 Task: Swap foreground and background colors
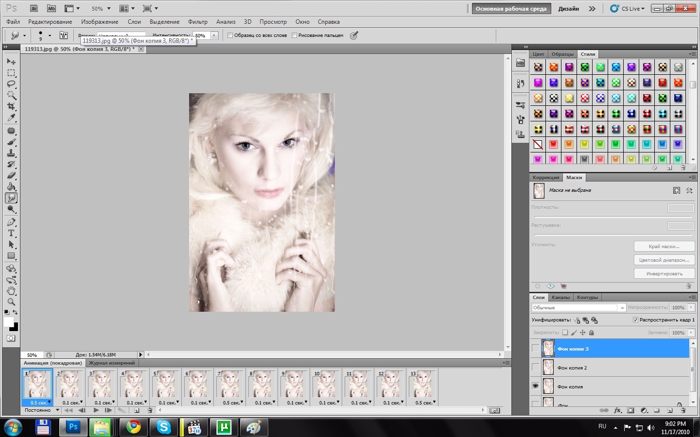click(15, 312)
